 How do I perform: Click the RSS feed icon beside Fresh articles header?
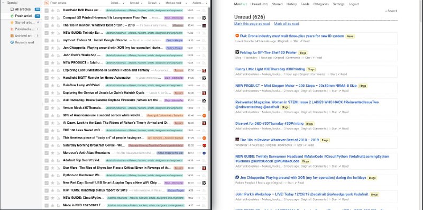tap(47, 3)
